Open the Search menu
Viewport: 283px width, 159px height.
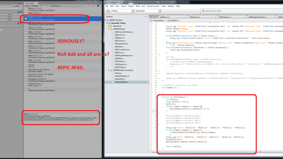click(124, 6)
